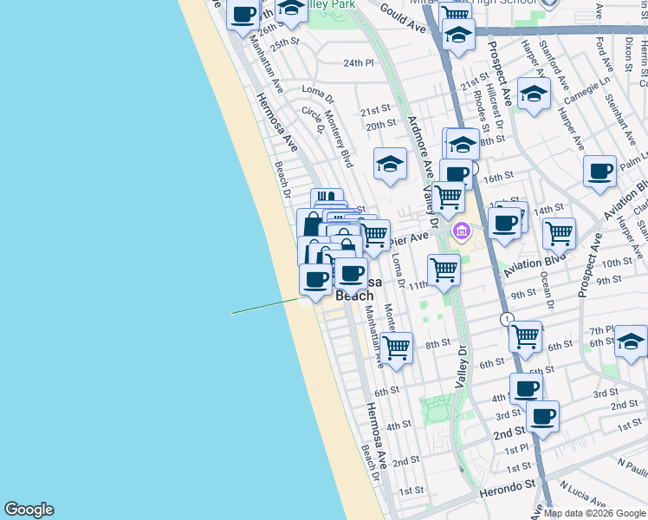
Task: Click the coffee marker left of 16th St label
Action: (457, 175)
